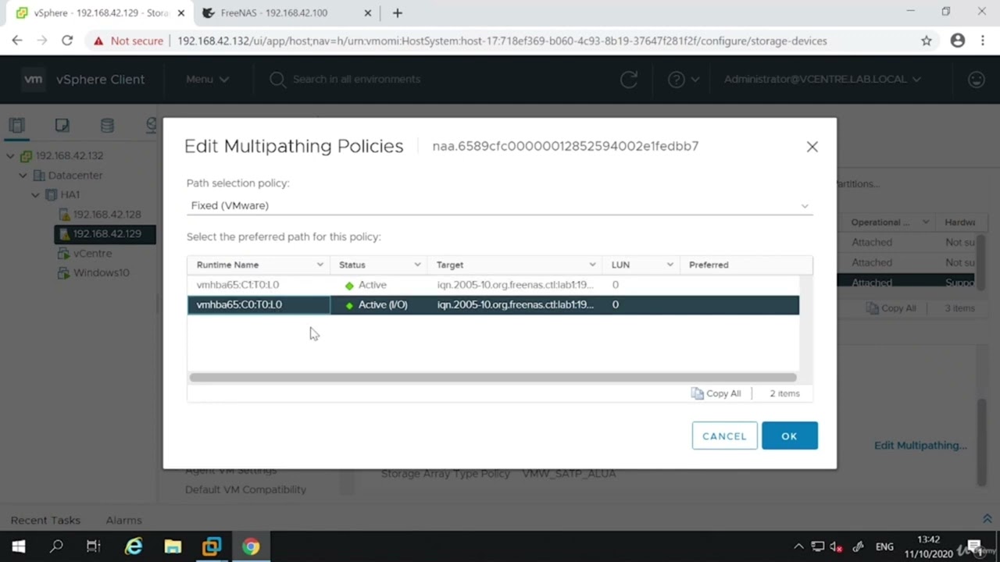Close the FreeNAS browser tab
The image size is (1000, 562).
coord(367,13)
